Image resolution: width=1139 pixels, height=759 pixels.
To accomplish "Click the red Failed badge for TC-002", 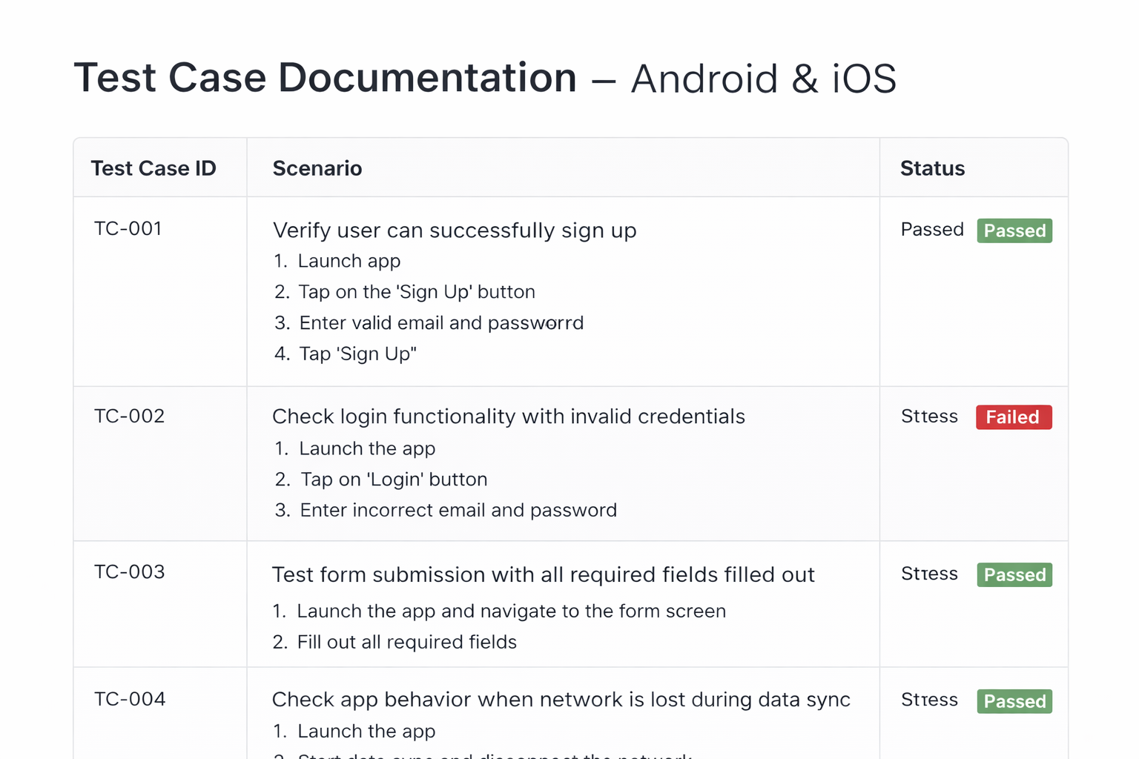I will pyautogui.click(x=1013, y=417).
